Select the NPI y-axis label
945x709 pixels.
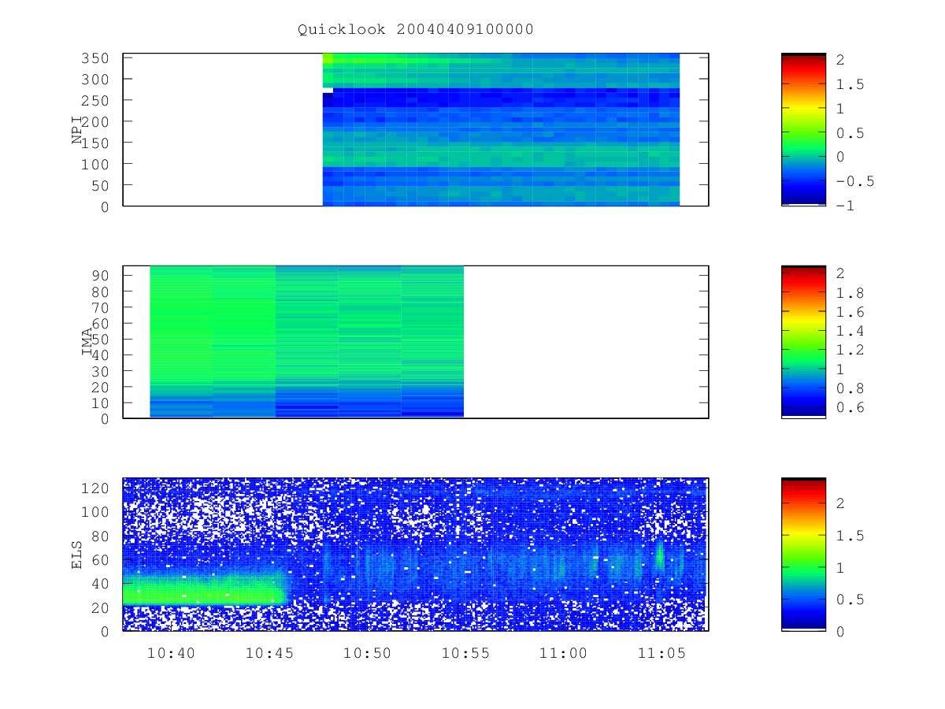click(77, 130)
